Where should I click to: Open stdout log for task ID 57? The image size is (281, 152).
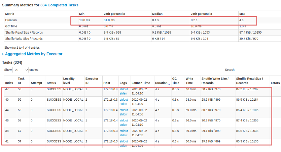coord(124,141)
